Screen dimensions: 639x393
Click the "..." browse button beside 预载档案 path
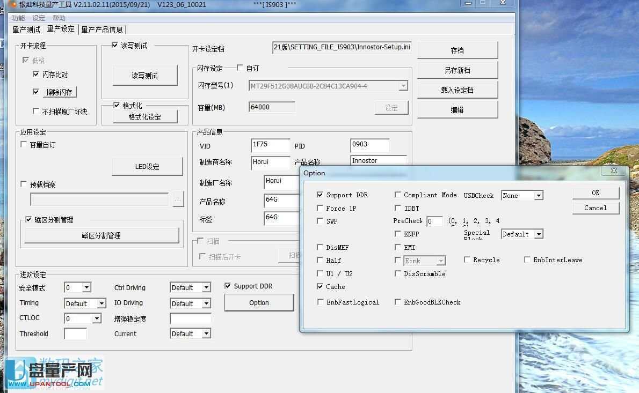(178, 199)
